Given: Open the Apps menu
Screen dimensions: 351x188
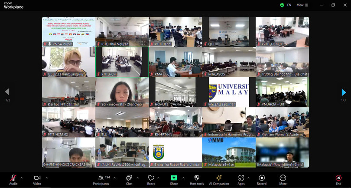Looking at the screenshot, I should (x=241, y=178).
